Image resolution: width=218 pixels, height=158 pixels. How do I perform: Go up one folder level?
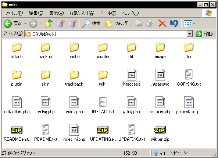49,24
